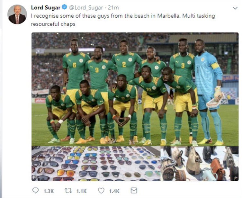242x198 pixels.
Task: Click the reply speech bubble icon
Action: coord(36,191)
